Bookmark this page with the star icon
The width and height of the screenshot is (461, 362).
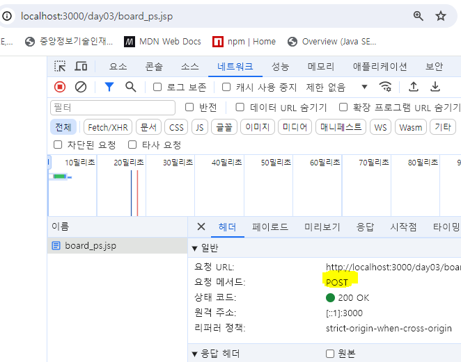440,16
